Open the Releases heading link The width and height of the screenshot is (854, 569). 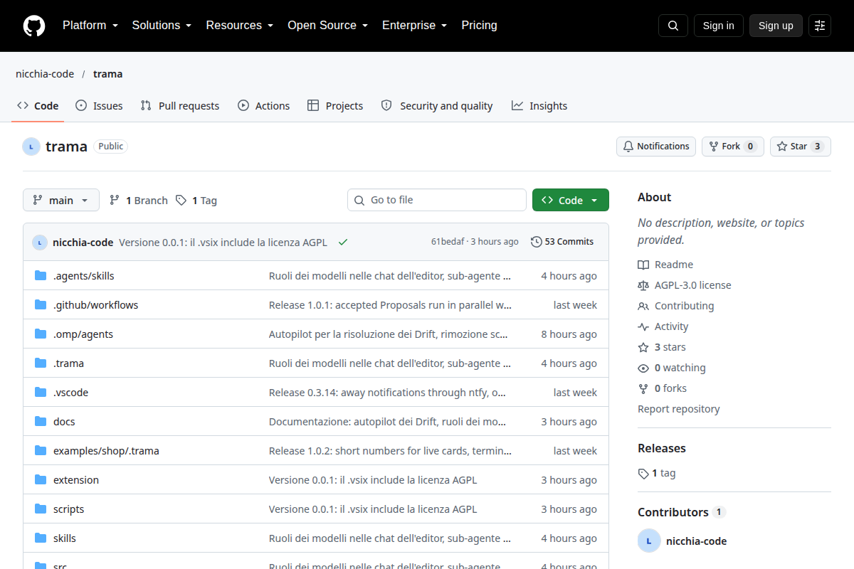point(662,448)
